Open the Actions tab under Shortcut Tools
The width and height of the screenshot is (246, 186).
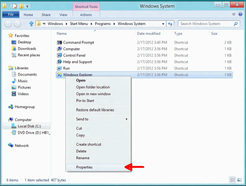pos(86,15)
